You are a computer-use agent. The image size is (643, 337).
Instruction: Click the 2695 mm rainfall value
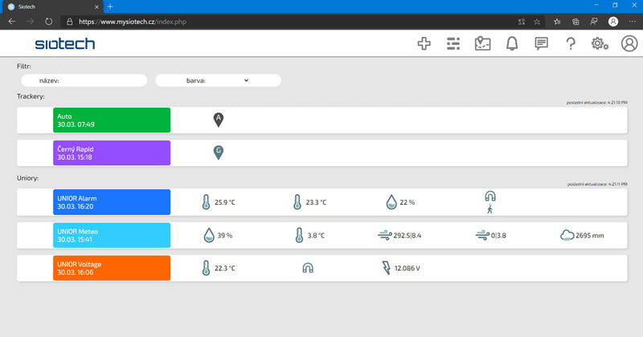(590, 235)
